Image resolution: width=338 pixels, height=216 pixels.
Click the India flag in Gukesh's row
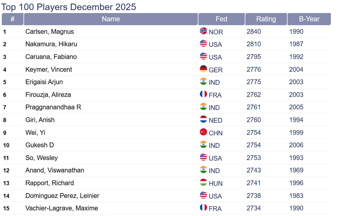click(x=203, y=145)
